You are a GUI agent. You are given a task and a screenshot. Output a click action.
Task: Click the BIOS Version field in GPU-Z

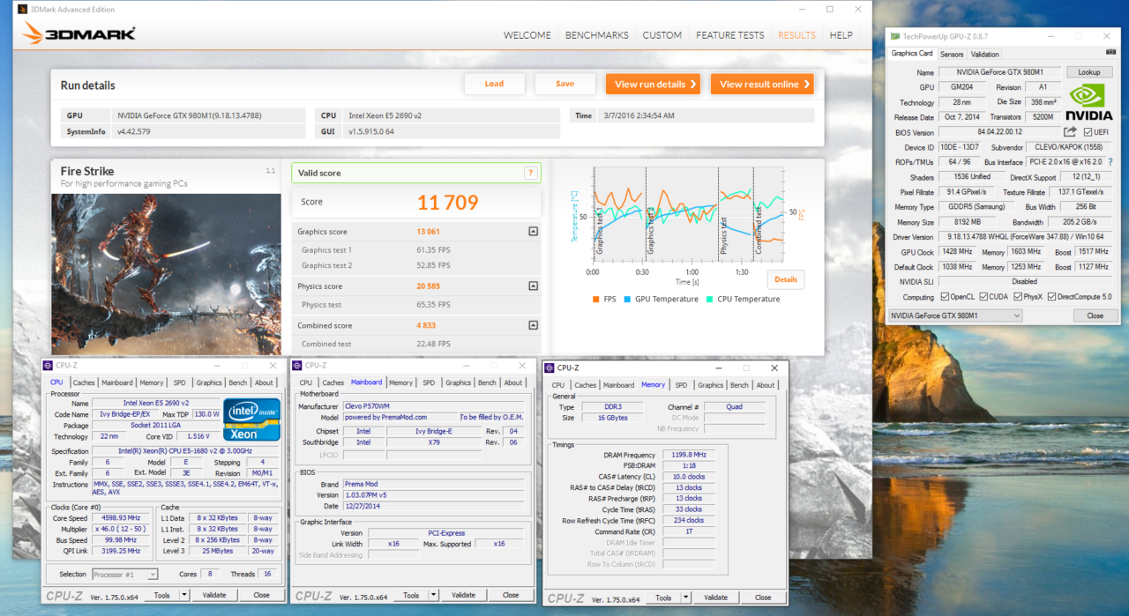point(1000,132)
